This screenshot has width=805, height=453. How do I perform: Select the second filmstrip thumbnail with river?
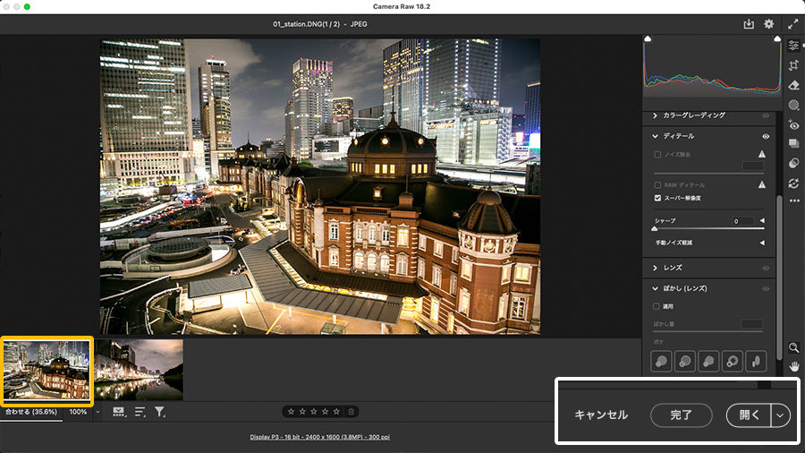click(x=139, y=370)
